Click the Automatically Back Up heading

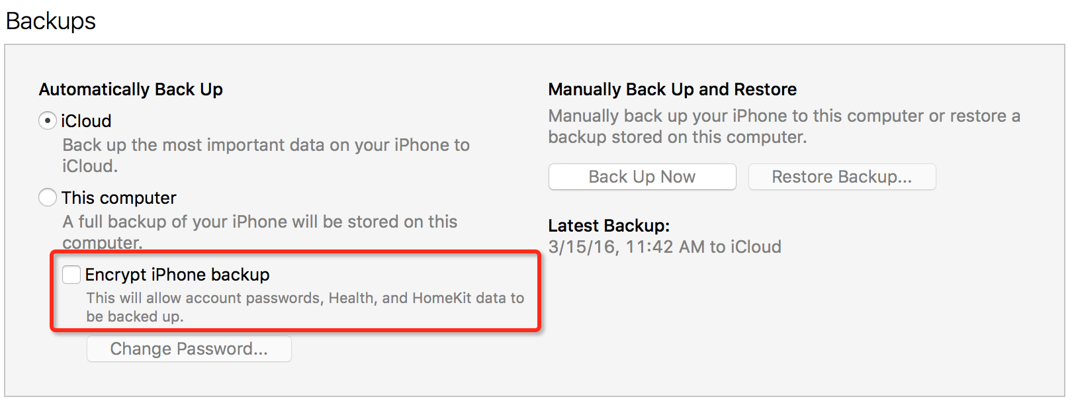131,89
